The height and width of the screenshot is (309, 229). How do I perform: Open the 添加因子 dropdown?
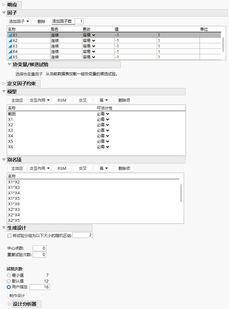coord(19,21)
